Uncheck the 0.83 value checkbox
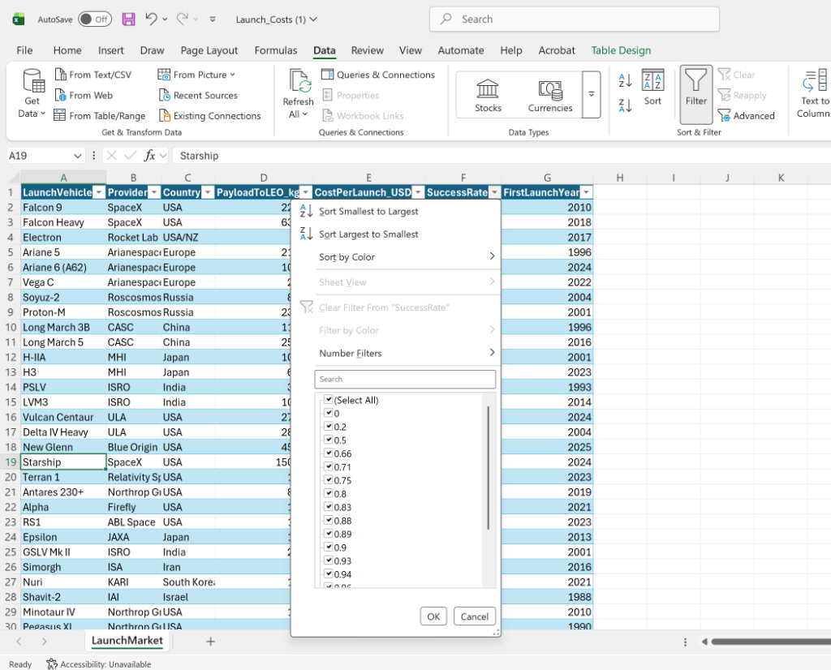Viewport: 831px width, 670px height. pos(329,507)
